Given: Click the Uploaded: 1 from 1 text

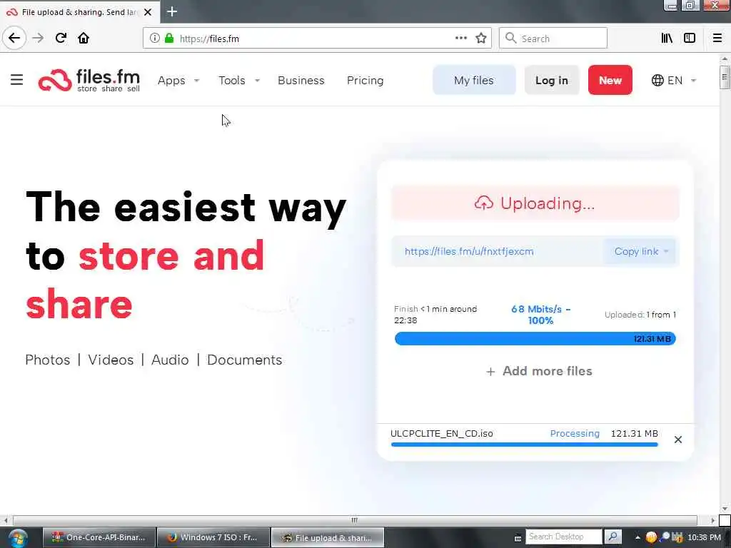Looking at the screenshot, I should 640,315.
